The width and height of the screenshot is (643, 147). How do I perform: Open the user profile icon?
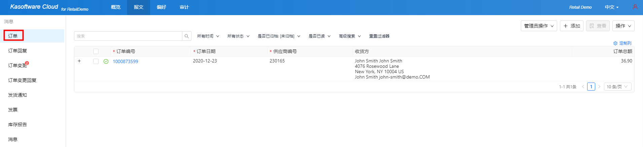click(x=635, y=7)
